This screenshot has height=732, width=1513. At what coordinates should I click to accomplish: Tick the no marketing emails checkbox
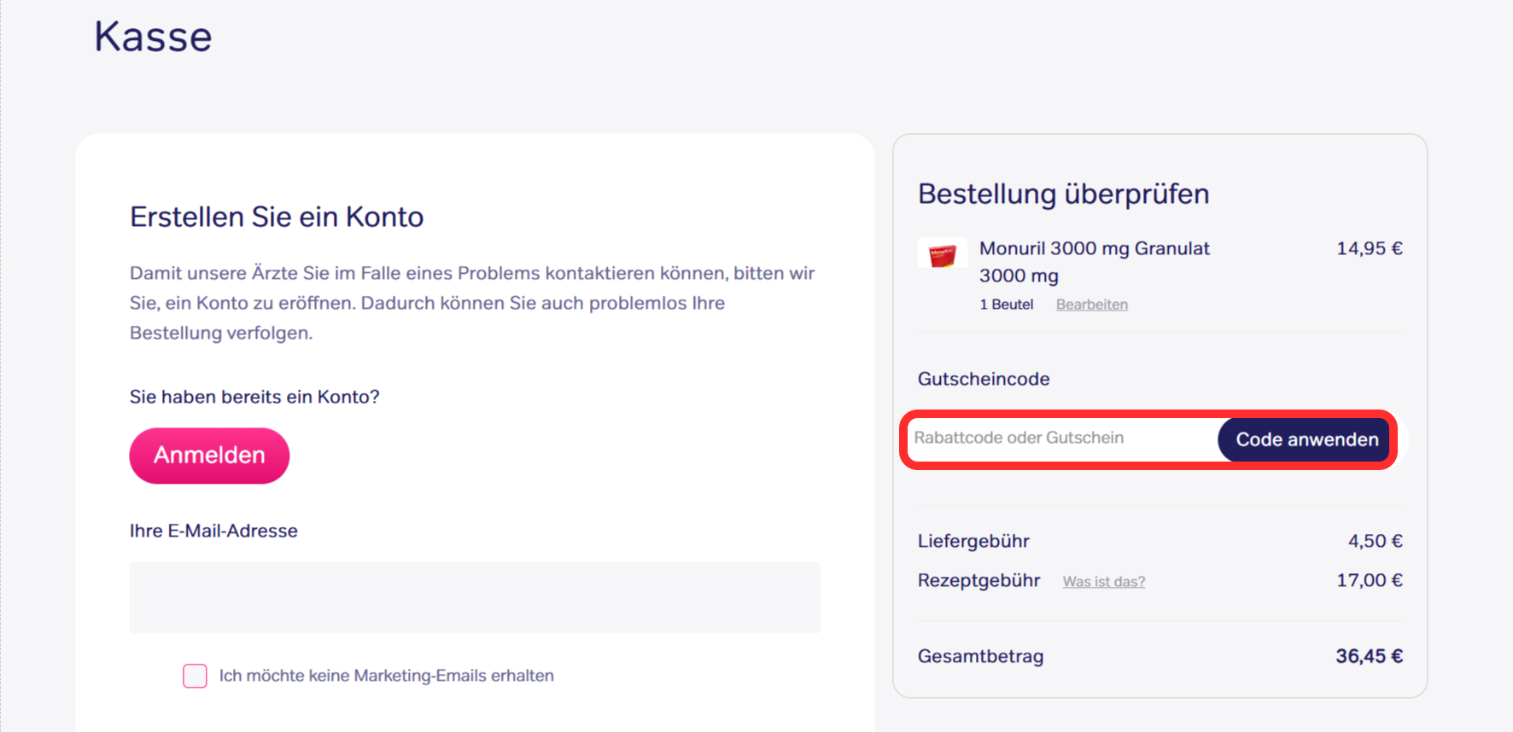(x=195, y=676)
